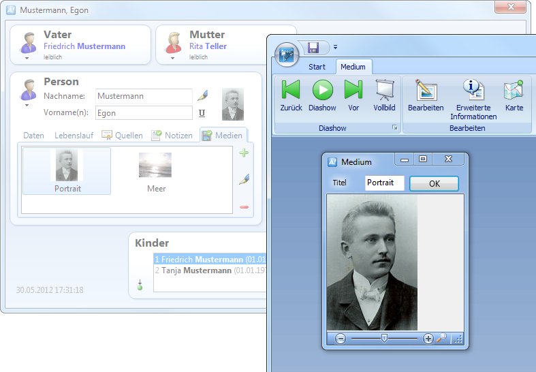Click the Zurück previous media icon
Viewport: 536px width, 372px height.
click(x=291, y=90)
